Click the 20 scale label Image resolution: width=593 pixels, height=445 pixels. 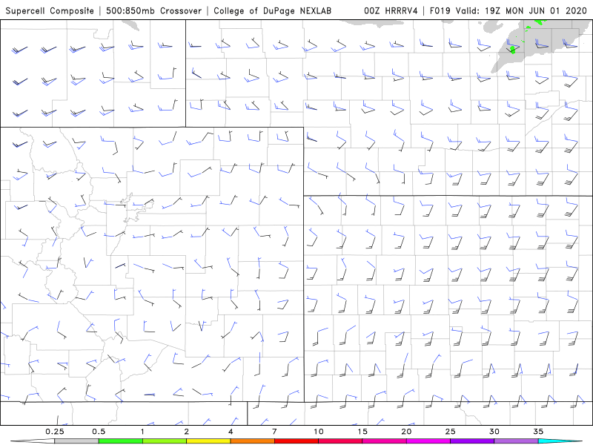pos(406,432)
